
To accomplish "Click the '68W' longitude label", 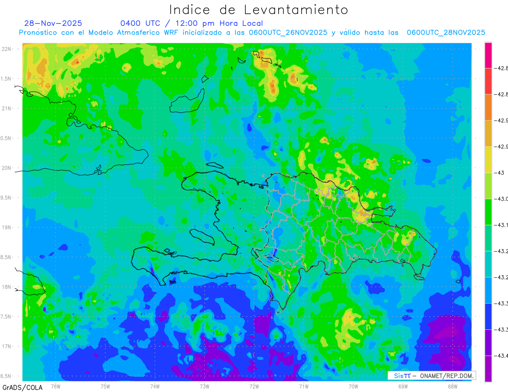I will tap(453, 386).
